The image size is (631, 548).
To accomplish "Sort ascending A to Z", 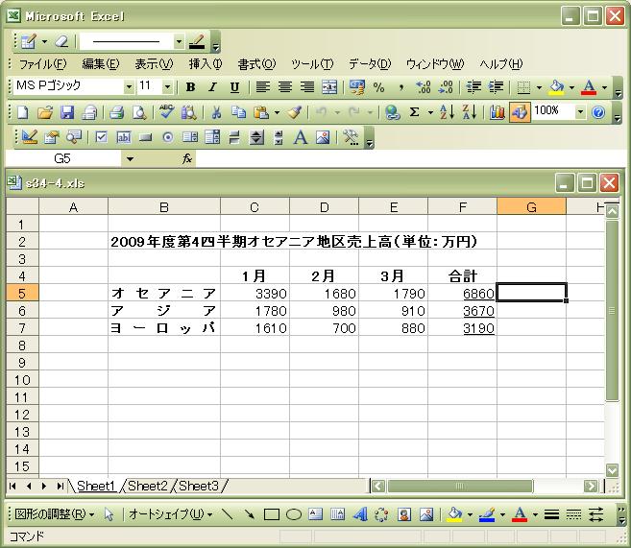I will (x=447, y=112).
